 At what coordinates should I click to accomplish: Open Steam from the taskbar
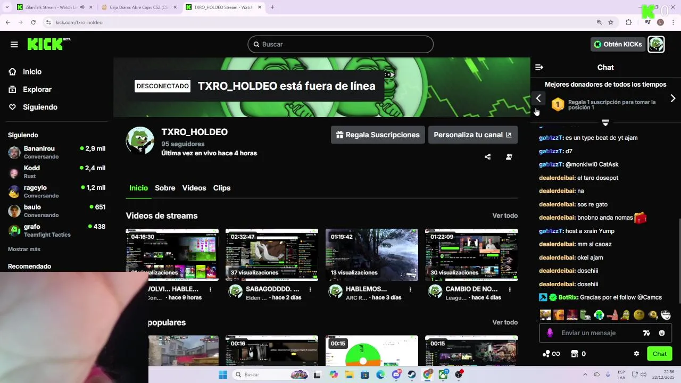[x=412, y=374]
